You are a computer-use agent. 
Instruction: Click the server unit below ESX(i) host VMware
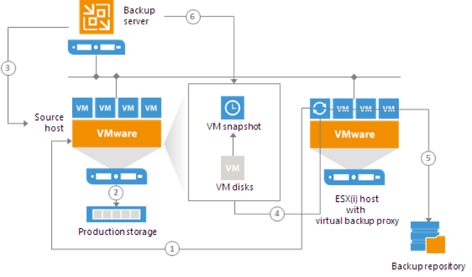pos(354,177)
